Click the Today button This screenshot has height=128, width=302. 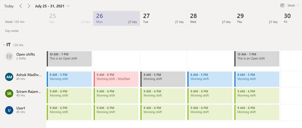[x=9, y=6]
